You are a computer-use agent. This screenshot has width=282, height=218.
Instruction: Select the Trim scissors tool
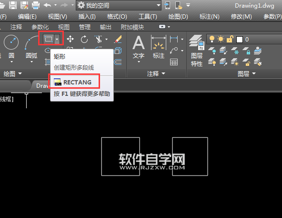pyautogui.click(x=99, y=39)
